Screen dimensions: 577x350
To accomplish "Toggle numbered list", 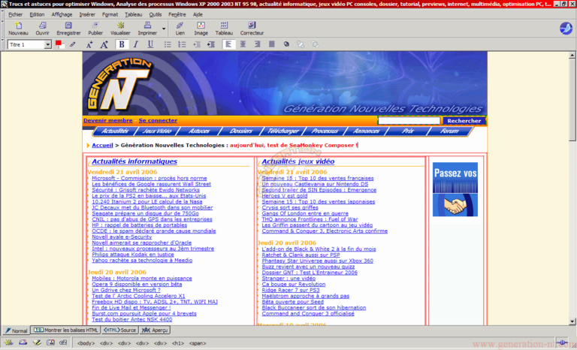I will (182, 44).
